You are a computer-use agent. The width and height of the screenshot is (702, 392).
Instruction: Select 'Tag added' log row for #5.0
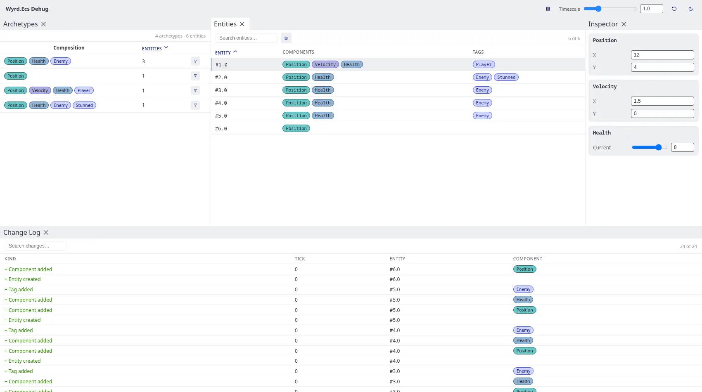click(x=351, y=290)
